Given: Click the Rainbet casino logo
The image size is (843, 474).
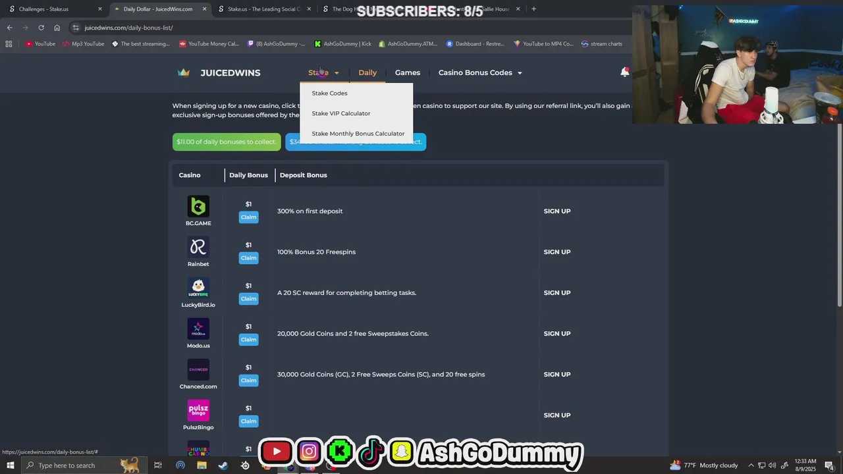Looking at the screenshot, I should pyautogui.click(x=198, y=247).
